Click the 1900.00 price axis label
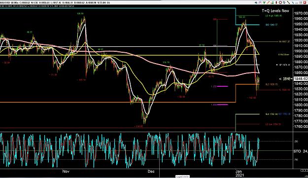 click(301, 51)
